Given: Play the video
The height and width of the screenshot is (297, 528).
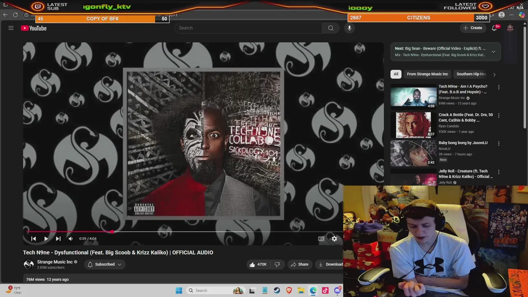Looking at the screenshot, I should click(x=46, y=238).
